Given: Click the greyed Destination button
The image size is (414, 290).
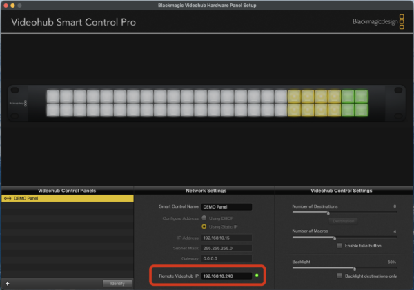Looking at the screenshot, I should click(343, 221).
